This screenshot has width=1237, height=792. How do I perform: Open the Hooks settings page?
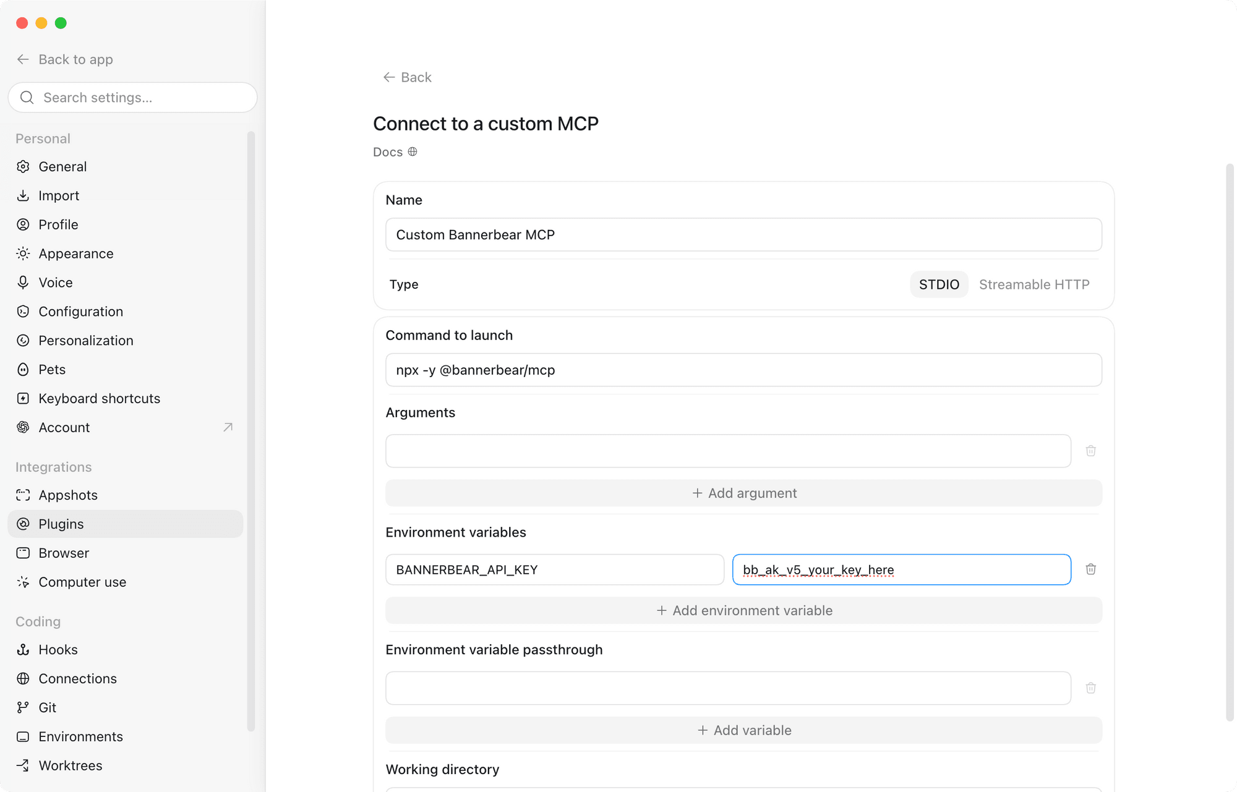[125, 650]
